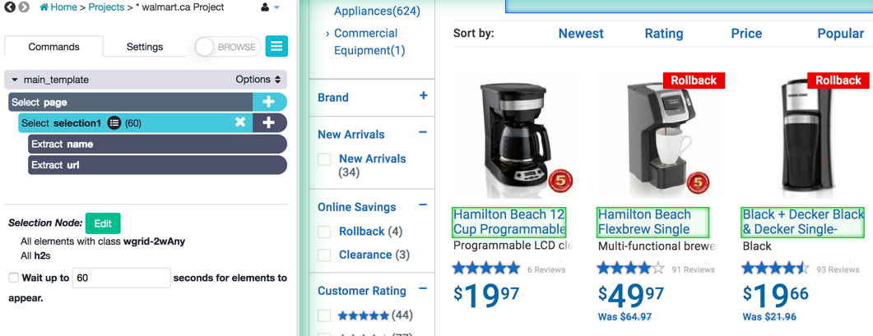Open the Projects breadcrumb link
873x336 pixels.
[106, 7]
